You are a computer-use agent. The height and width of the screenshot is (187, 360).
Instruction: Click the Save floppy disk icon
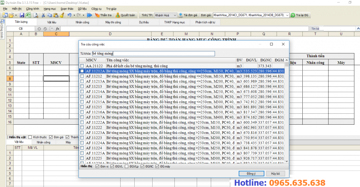(x=22, y=15)
